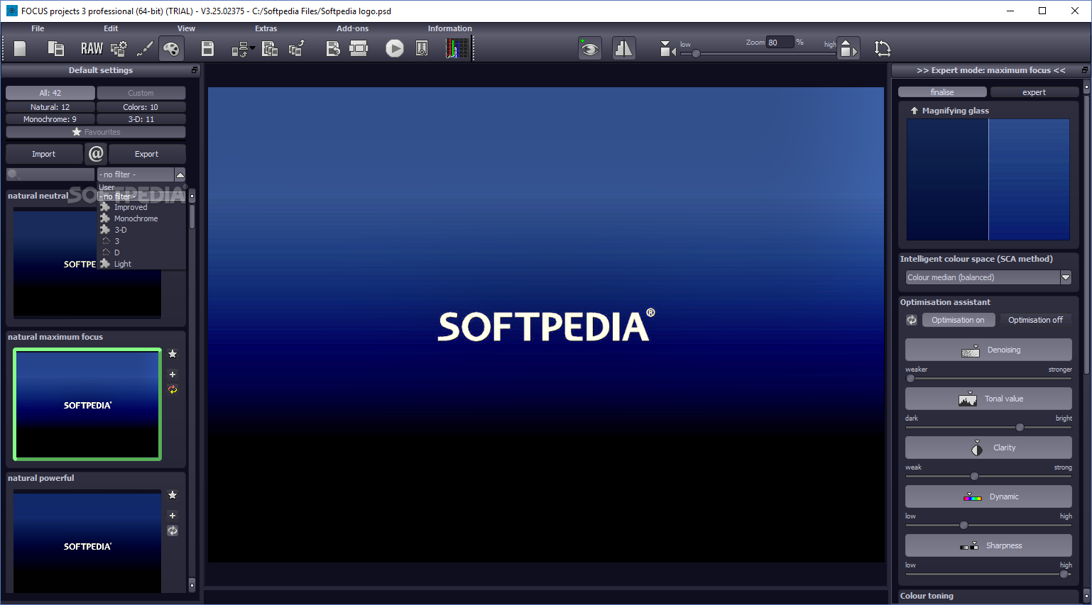1092x605 pixels.
Task: Click the Denoising button
Action: click(988, 350)
